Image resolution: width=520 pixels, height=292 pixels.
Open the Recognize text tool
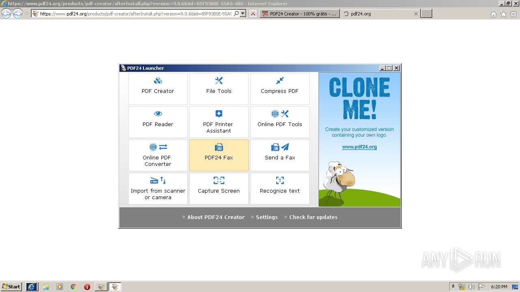point(280,188)
